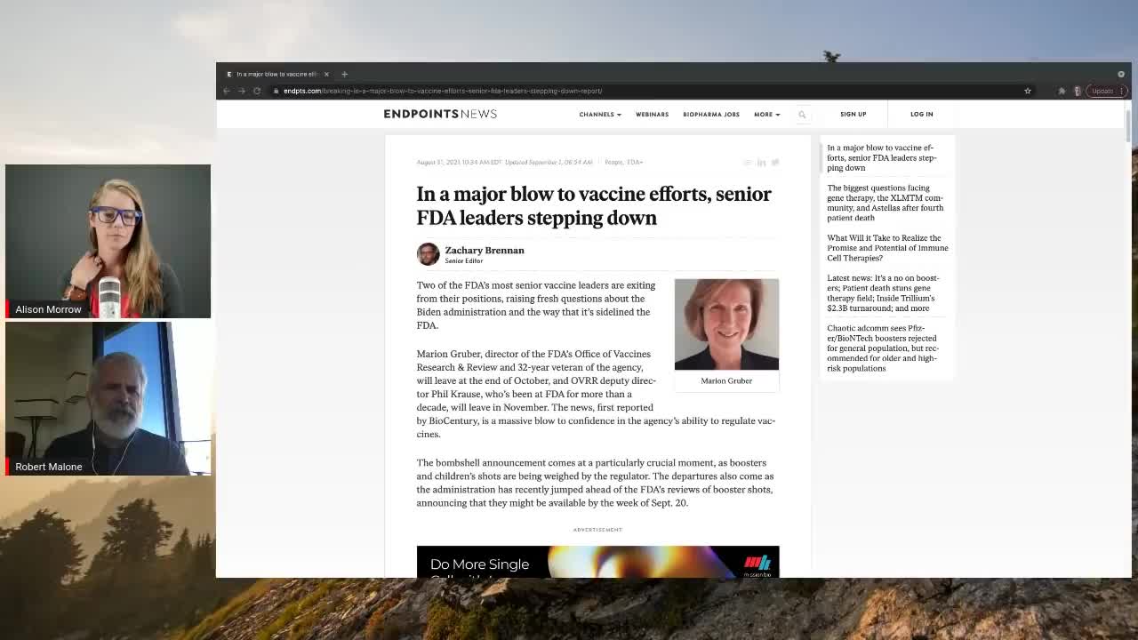
Task: Select the 'In a major blow to vaccine' tab
Action: 276,74
